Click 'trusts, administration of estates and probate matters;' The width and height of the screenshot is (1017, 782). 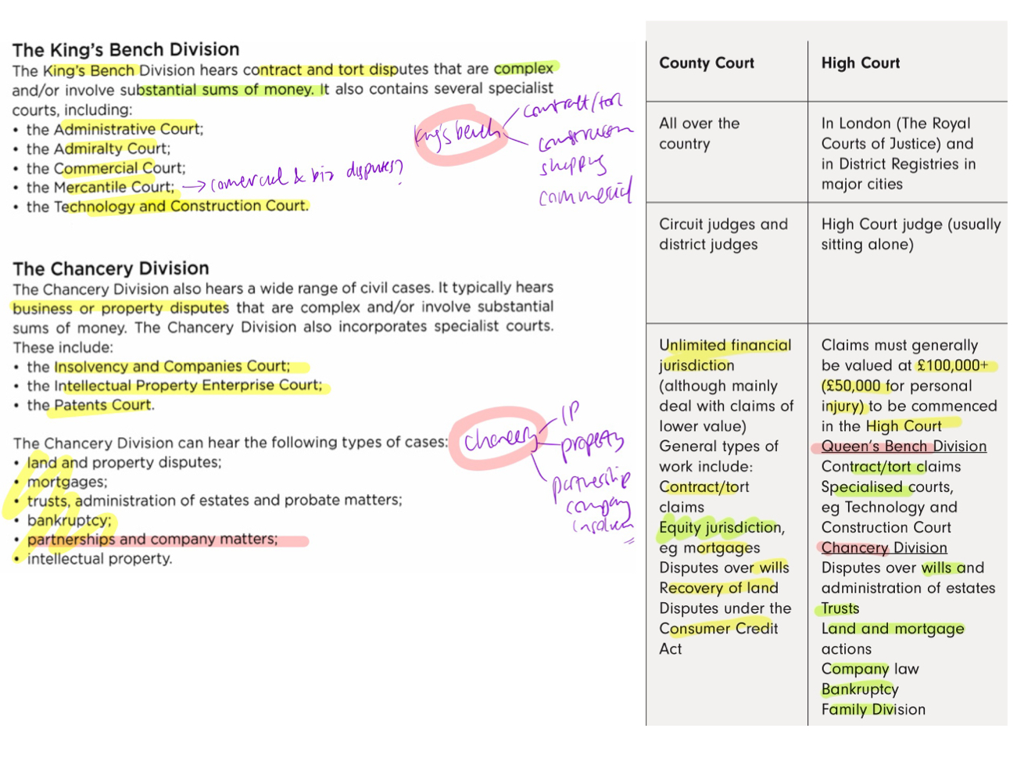[215, 500]
